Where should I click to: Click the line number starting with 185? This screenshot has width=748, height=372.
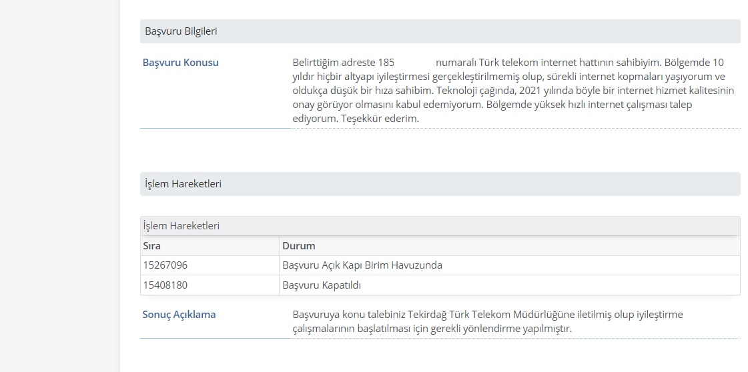point(386,63)
